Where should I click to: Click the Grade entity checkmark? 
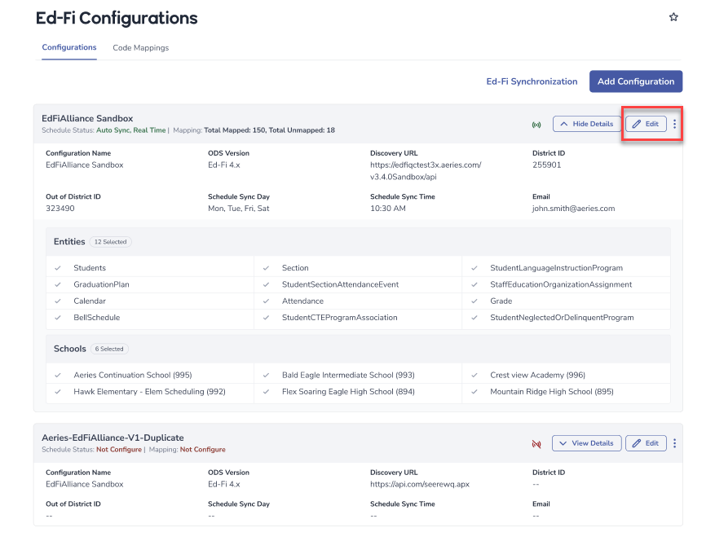(474, 301)
